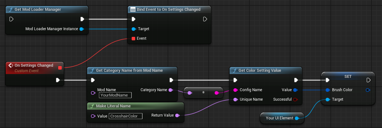The image size is (382, 128).
Task: Click the red delegate output pin on On Settings Changed
Action: pyautogui.click(x=60, y=68)
